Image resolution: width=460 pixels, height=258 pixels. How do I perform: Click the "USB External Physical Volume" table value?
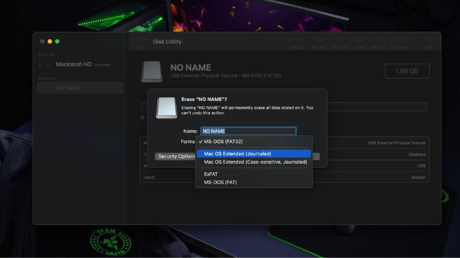tap(397, 143)
